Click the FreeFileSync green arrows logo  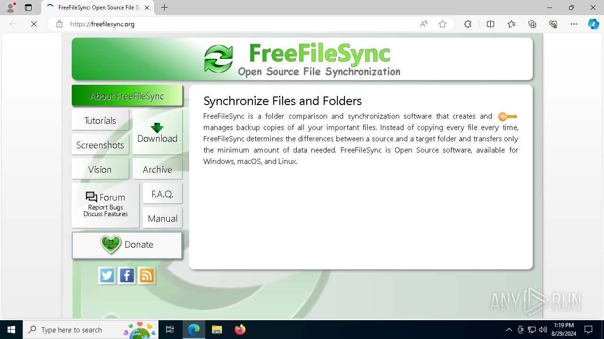pyautogui.click(x=218, y=59)
